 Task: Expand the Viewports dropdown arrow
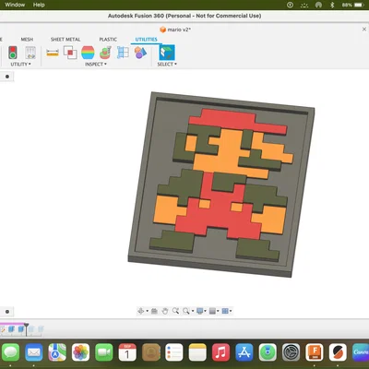click(231, 311)
